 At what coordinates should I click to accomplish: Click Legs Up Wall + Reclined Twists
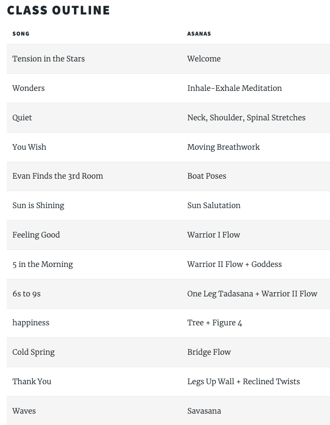pyautogui.click(x=244, y=382)
